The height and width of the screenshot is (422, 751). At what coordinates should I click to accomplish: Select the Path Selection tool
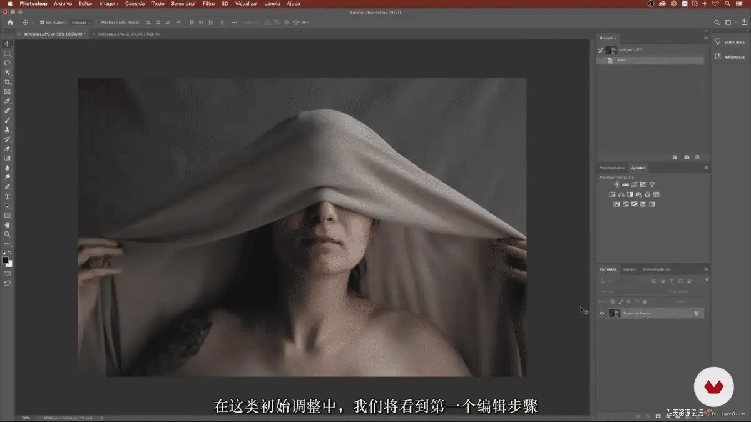(x=8, y=206)
